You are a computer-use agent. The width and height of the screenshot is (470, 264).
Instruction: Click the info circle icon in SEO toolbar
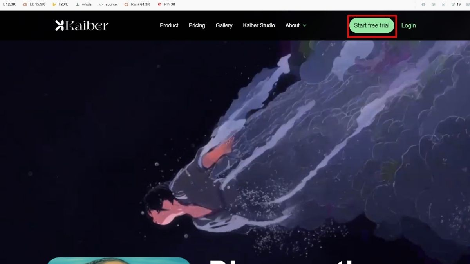click(423, 4)
